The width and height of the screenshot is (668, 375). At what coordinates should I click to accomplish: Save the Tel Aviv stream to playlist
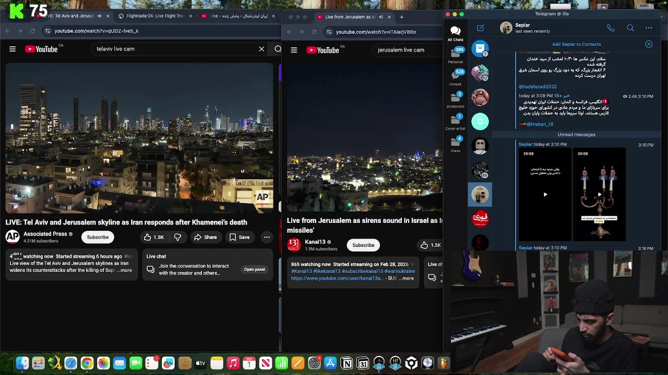(x=240, y=237)
